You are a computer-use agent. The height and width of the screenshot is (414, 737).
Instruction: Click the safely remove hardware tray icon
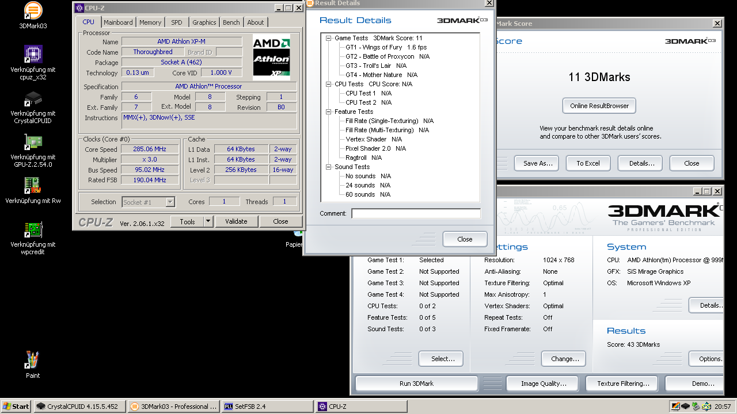click(696, 407)
